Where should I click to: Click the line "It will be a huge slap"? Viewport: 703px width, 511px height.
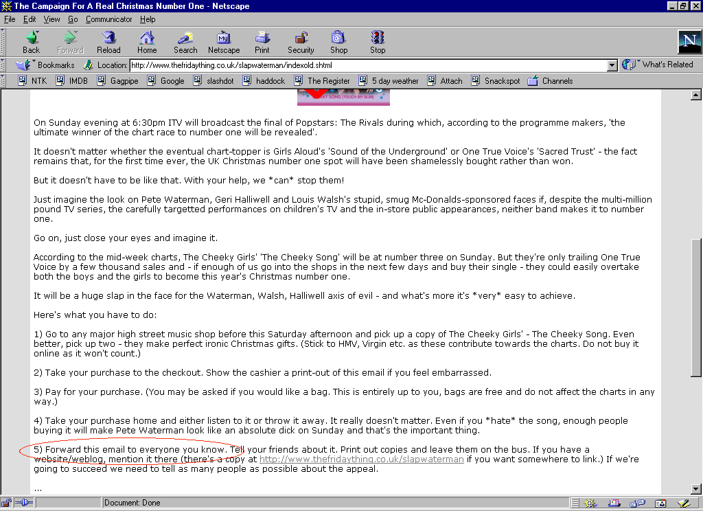pyautogui.click(x=304, y=295)
